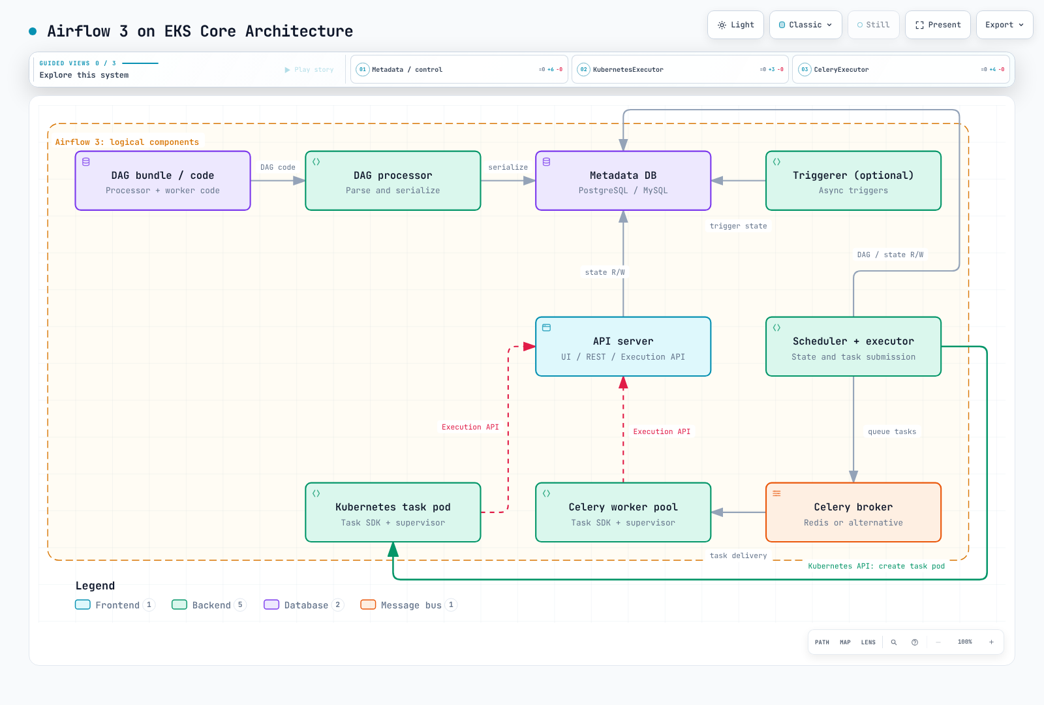Click the Frontend legend swatch
Viewport: 1044px width, 705px height.
tap(83, 604)
